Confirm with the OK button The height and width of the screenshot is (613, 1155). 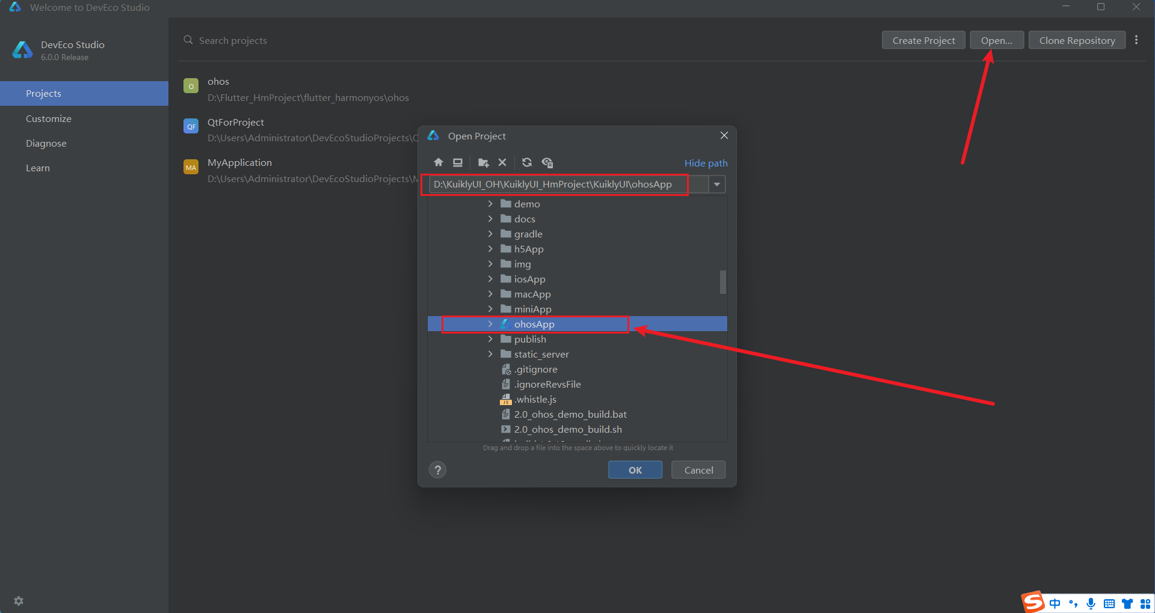tap(635, 470)
